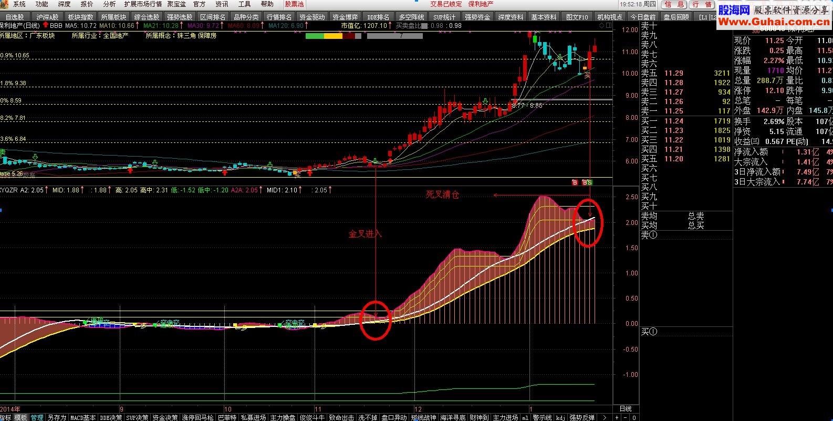833x421 pixels.
Task: Click the green-yellow-red strength bar
Action: coord(333,36)
